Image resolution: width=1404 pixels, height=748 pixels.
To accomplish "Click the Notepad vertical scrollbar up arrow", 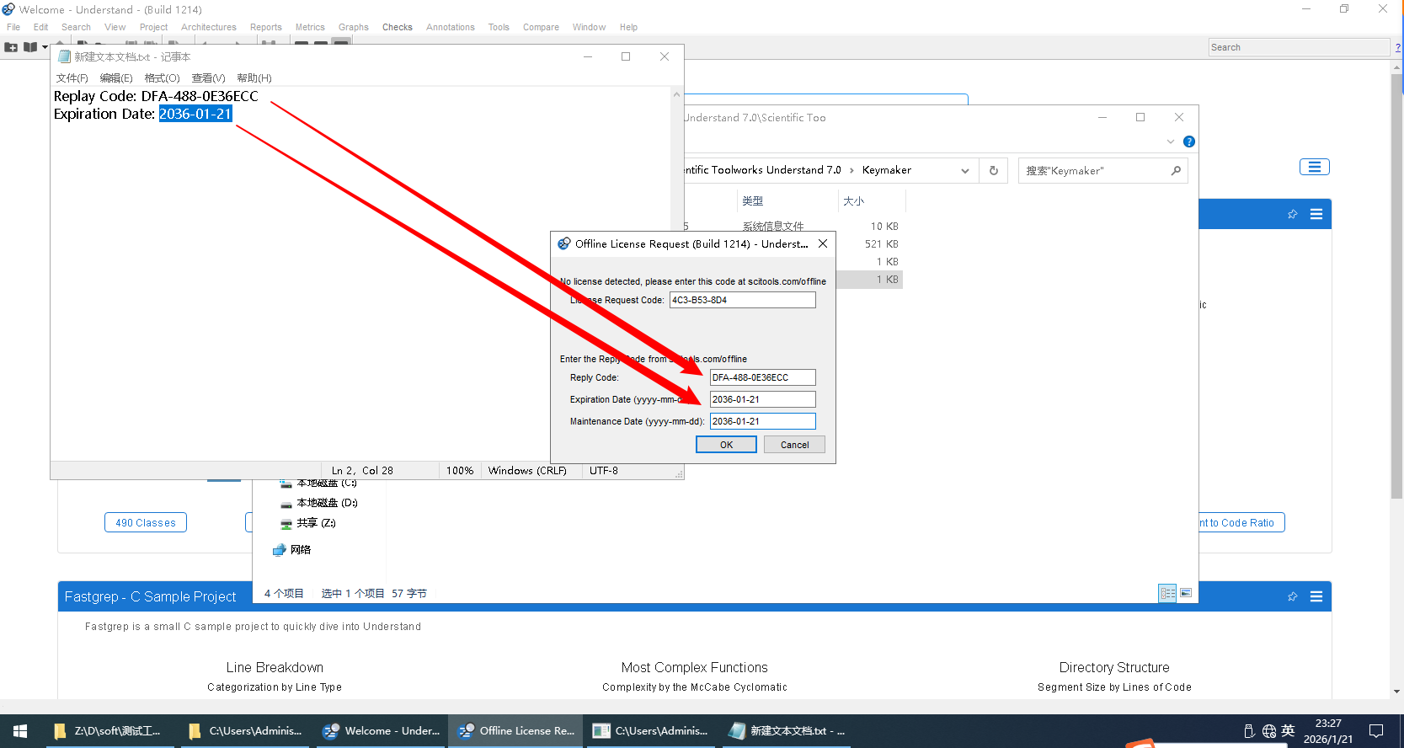I will click(676, 94).
